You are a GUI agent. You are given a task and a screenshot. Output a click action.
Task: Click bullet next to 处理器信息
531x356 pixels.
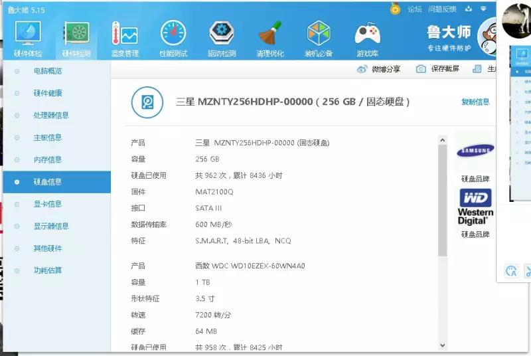click(17, 116)
